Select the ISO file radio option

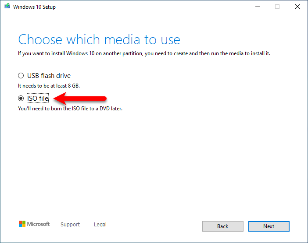(x=21, y=98)
